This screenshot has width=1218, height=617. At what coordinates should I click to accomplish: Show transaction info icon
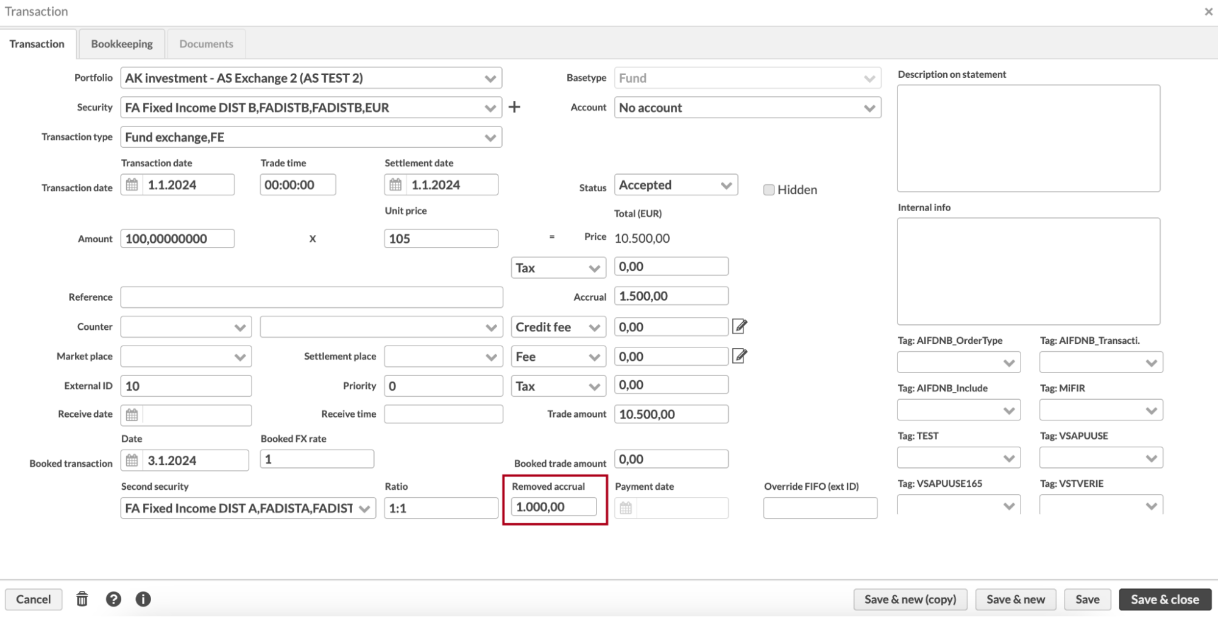143,599
